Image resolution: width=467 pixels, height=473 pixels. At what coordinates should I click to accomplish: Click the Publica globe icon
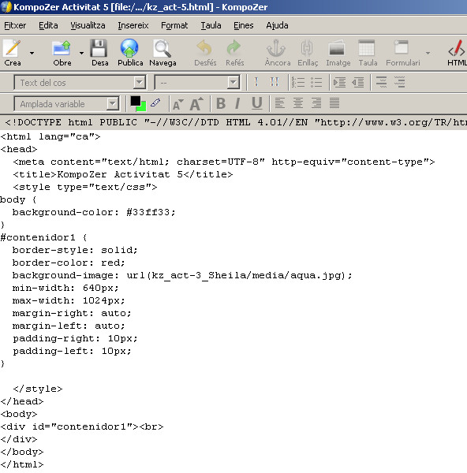(x=130, y=53)
